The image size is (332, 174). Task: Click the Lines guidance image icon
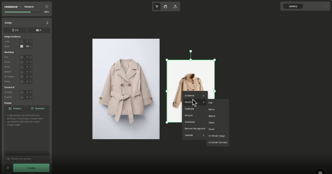click(22, 41)
